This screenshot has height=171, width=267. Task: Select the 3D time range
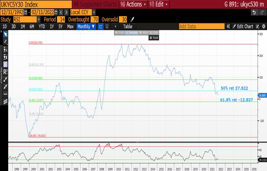[13, 26]
